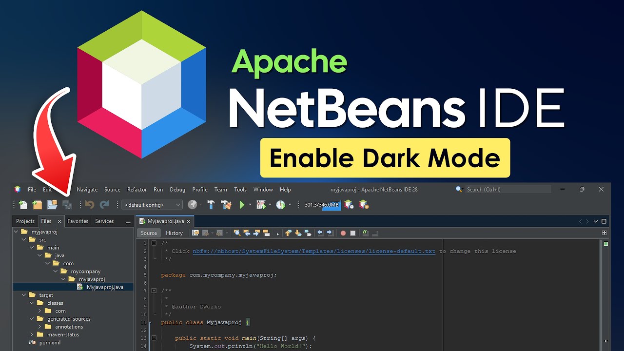Open the default config dropdown

(x=152, y=205)
